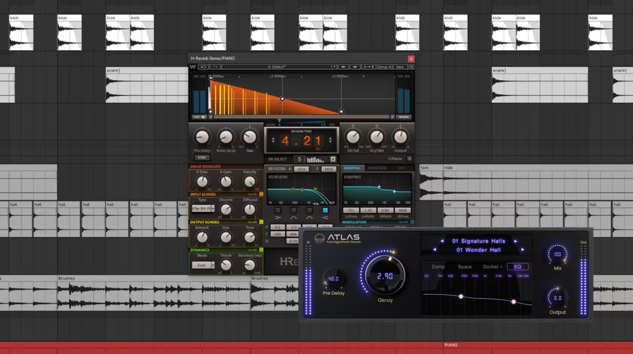Viewport: 633px width, 354px height.
Task: Load the previous preset with left arrow
Action: (x=343, y=67)
